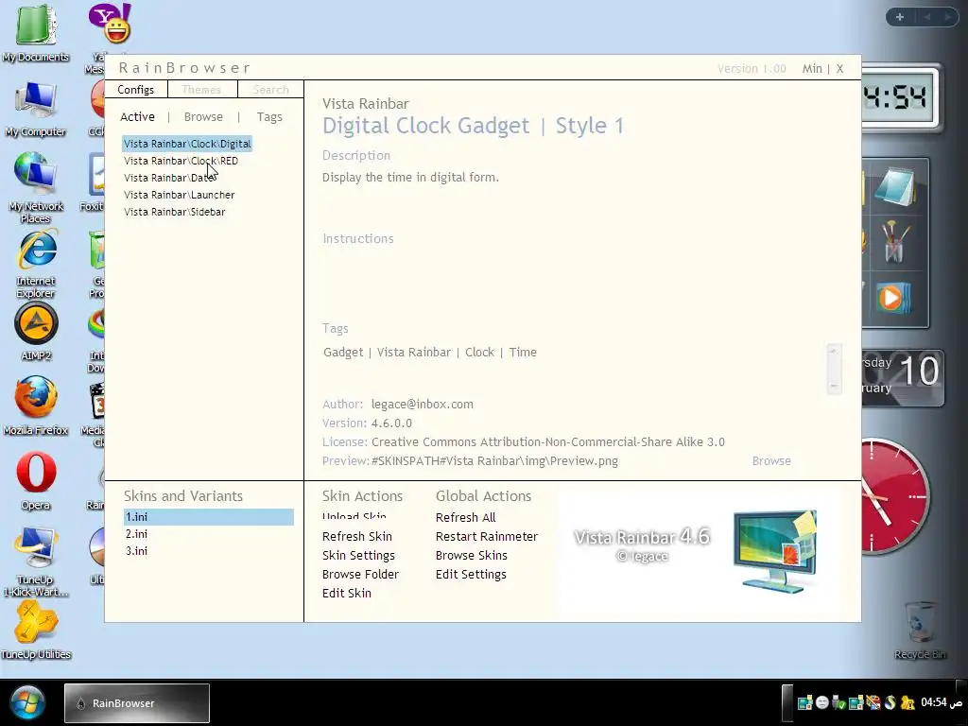Select Vista Rainbar\Clock\RED config

click(x=181, y=161)
